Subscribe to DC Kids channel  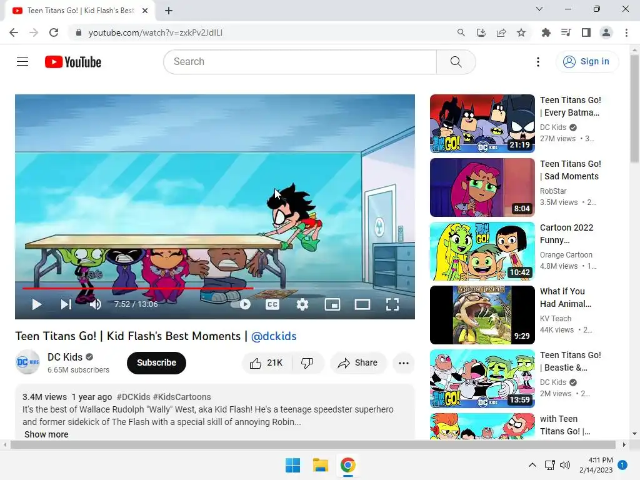pyautogui.click(x=156, y=363)
